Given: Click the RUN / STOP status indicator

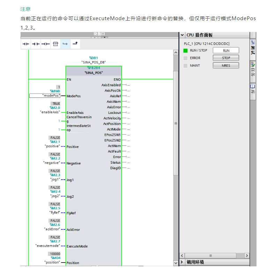Looking at the screenshot, I should coord(185,50).
